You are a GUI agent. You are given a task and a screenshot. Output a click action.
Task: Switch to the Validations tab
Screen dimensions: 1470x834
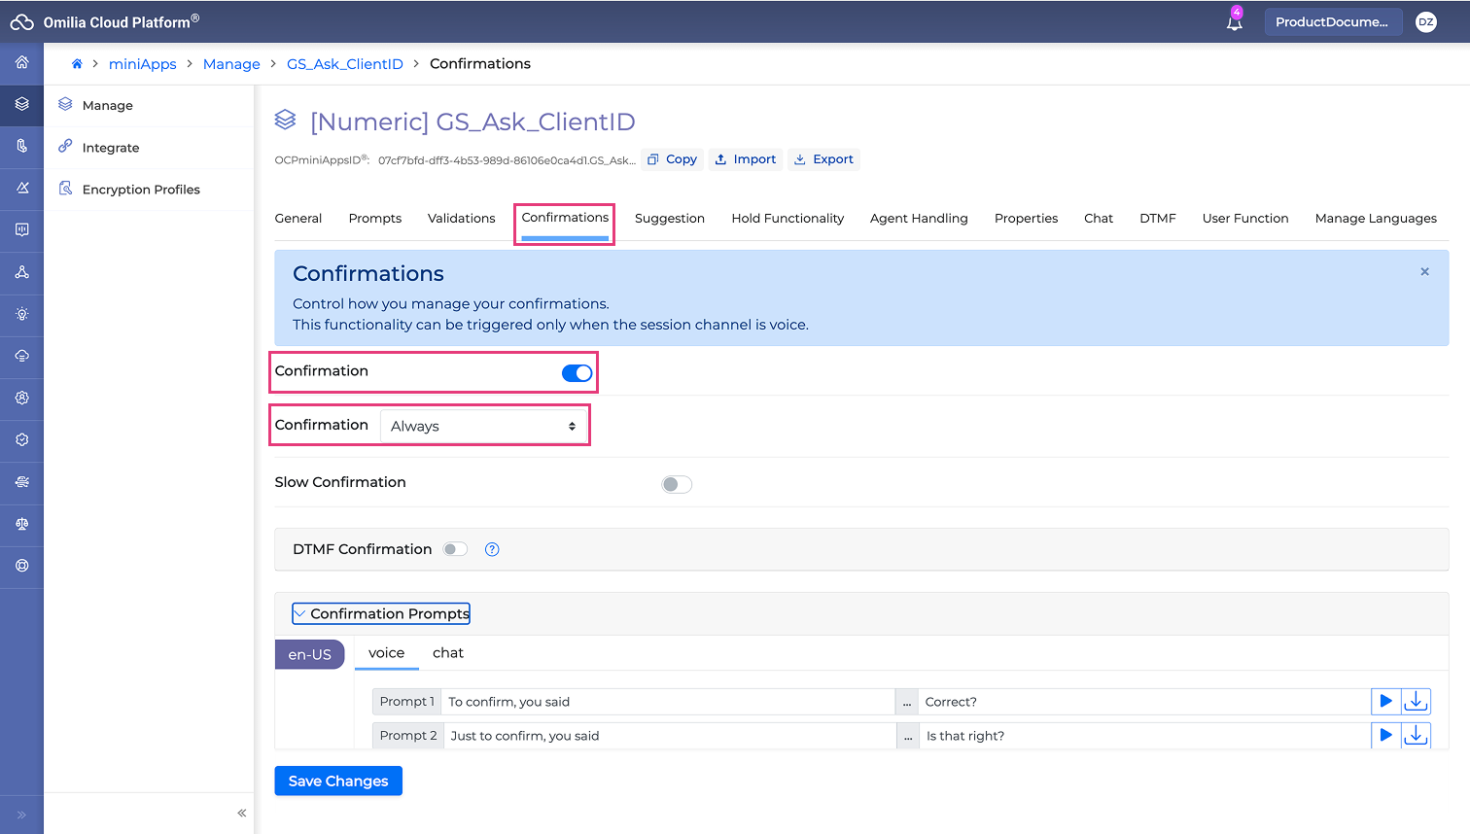461,219
